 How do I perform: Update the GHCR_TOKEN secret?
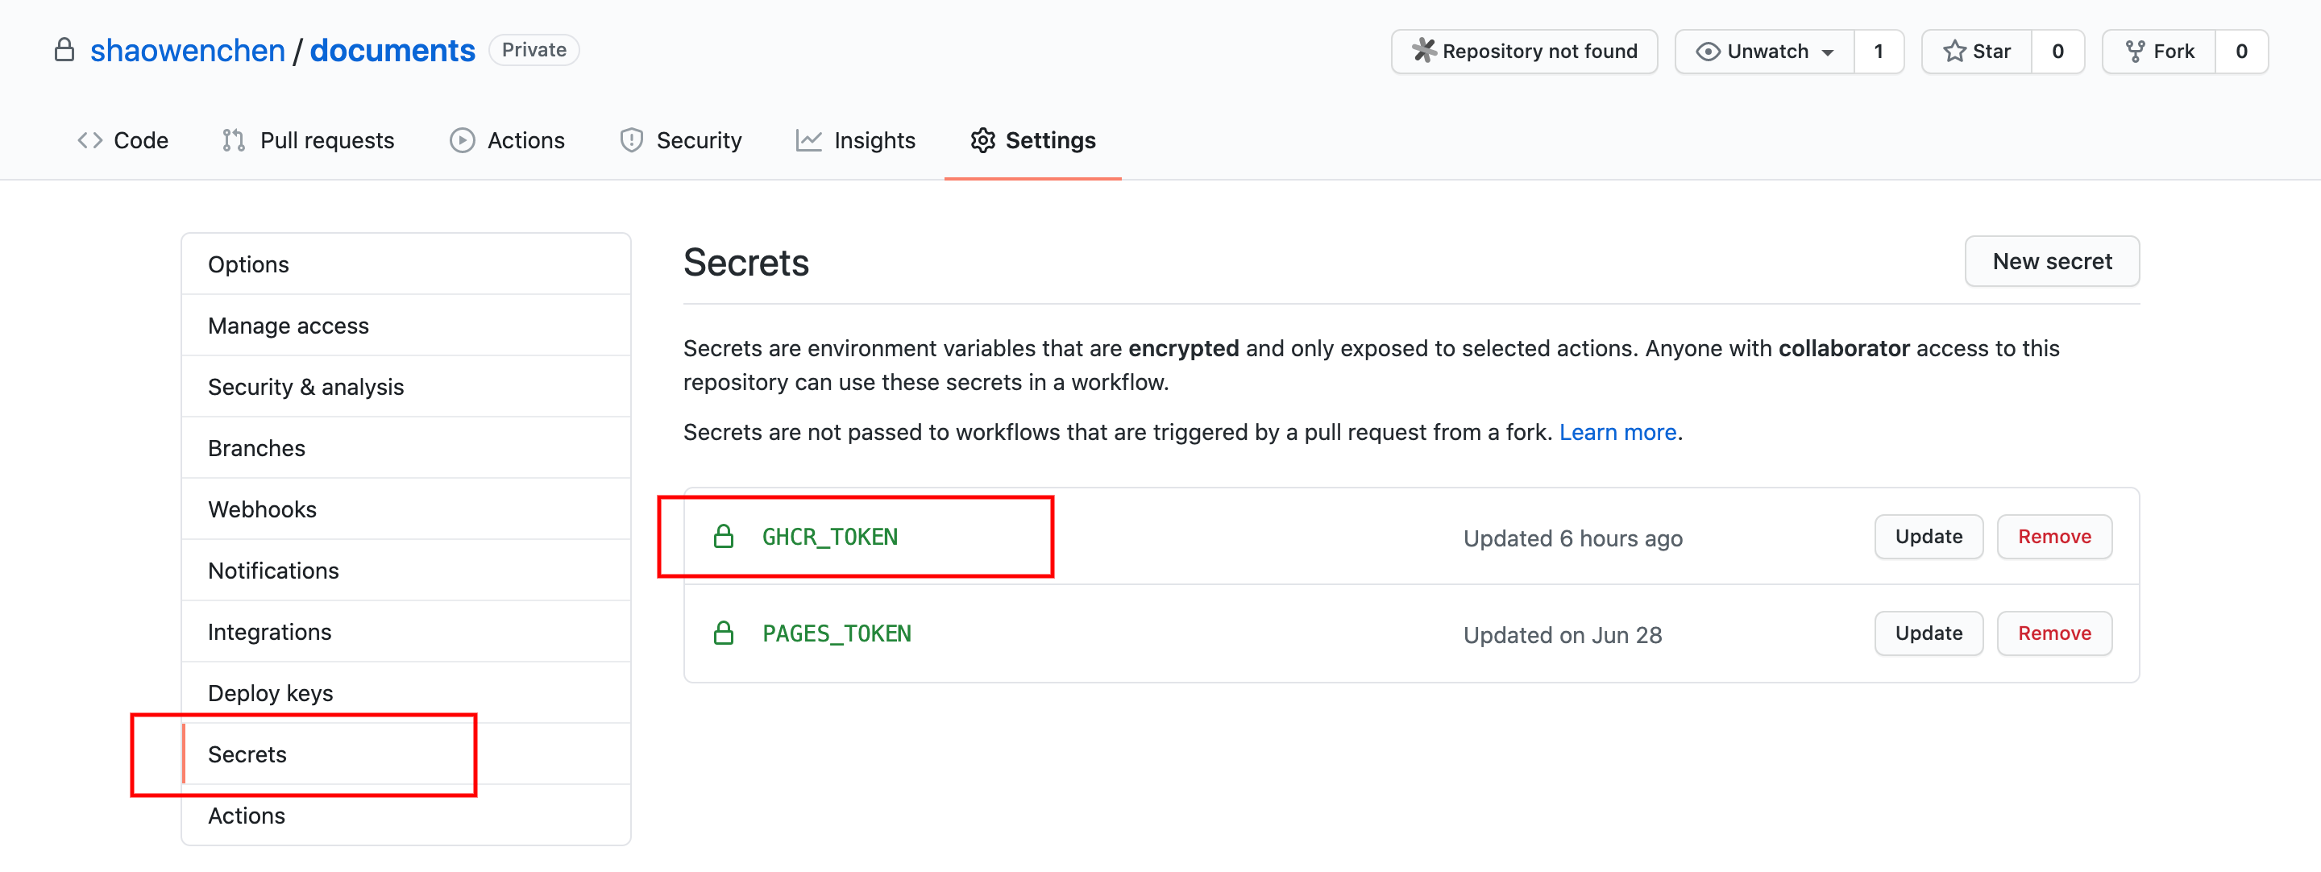point(1929,537)
